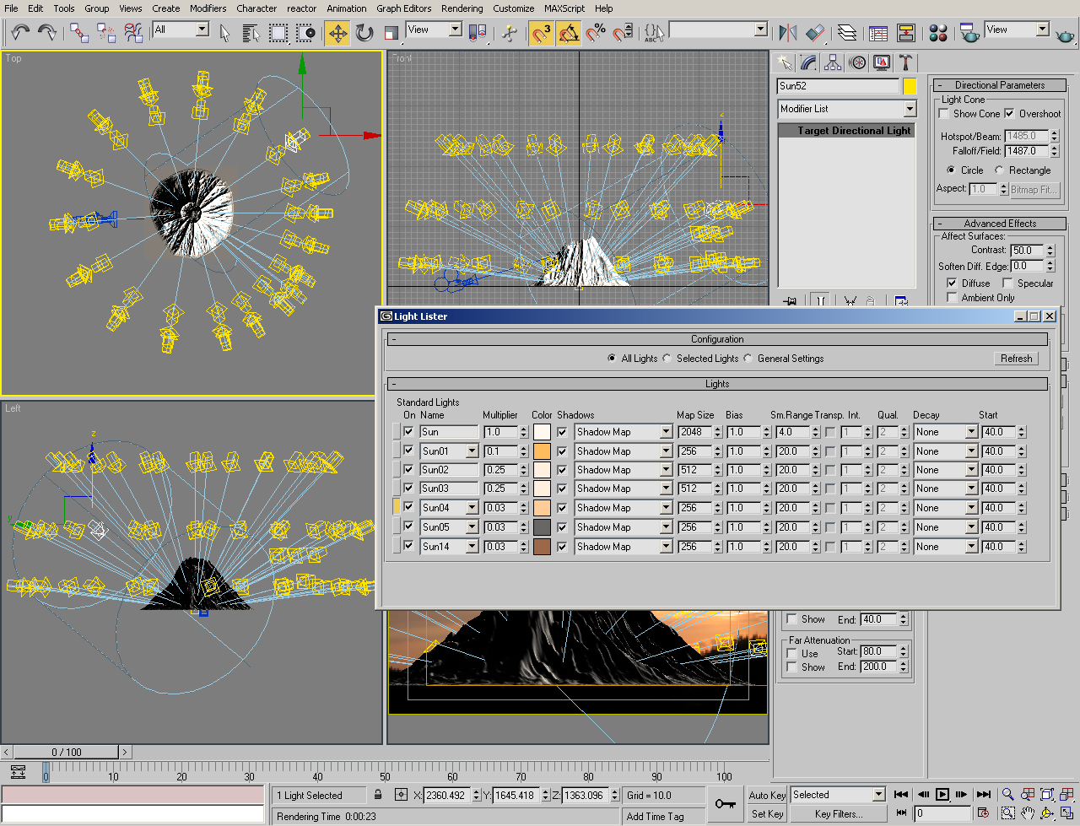The height and width of the screenshot is (826, 1080).
Task: Check the Ambient Only option
Action: tap(952, 298)
